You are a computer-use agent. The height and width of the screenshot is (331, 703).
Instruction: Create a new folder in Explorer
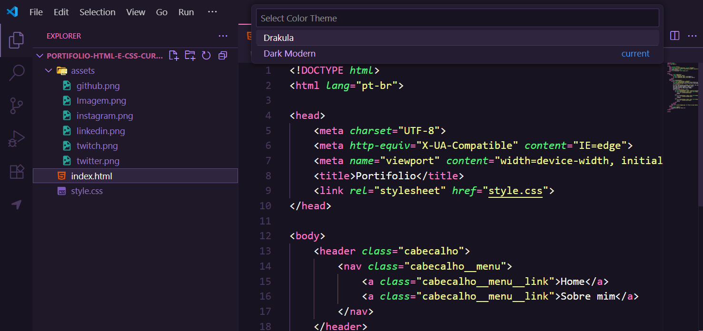click(190, 56)
